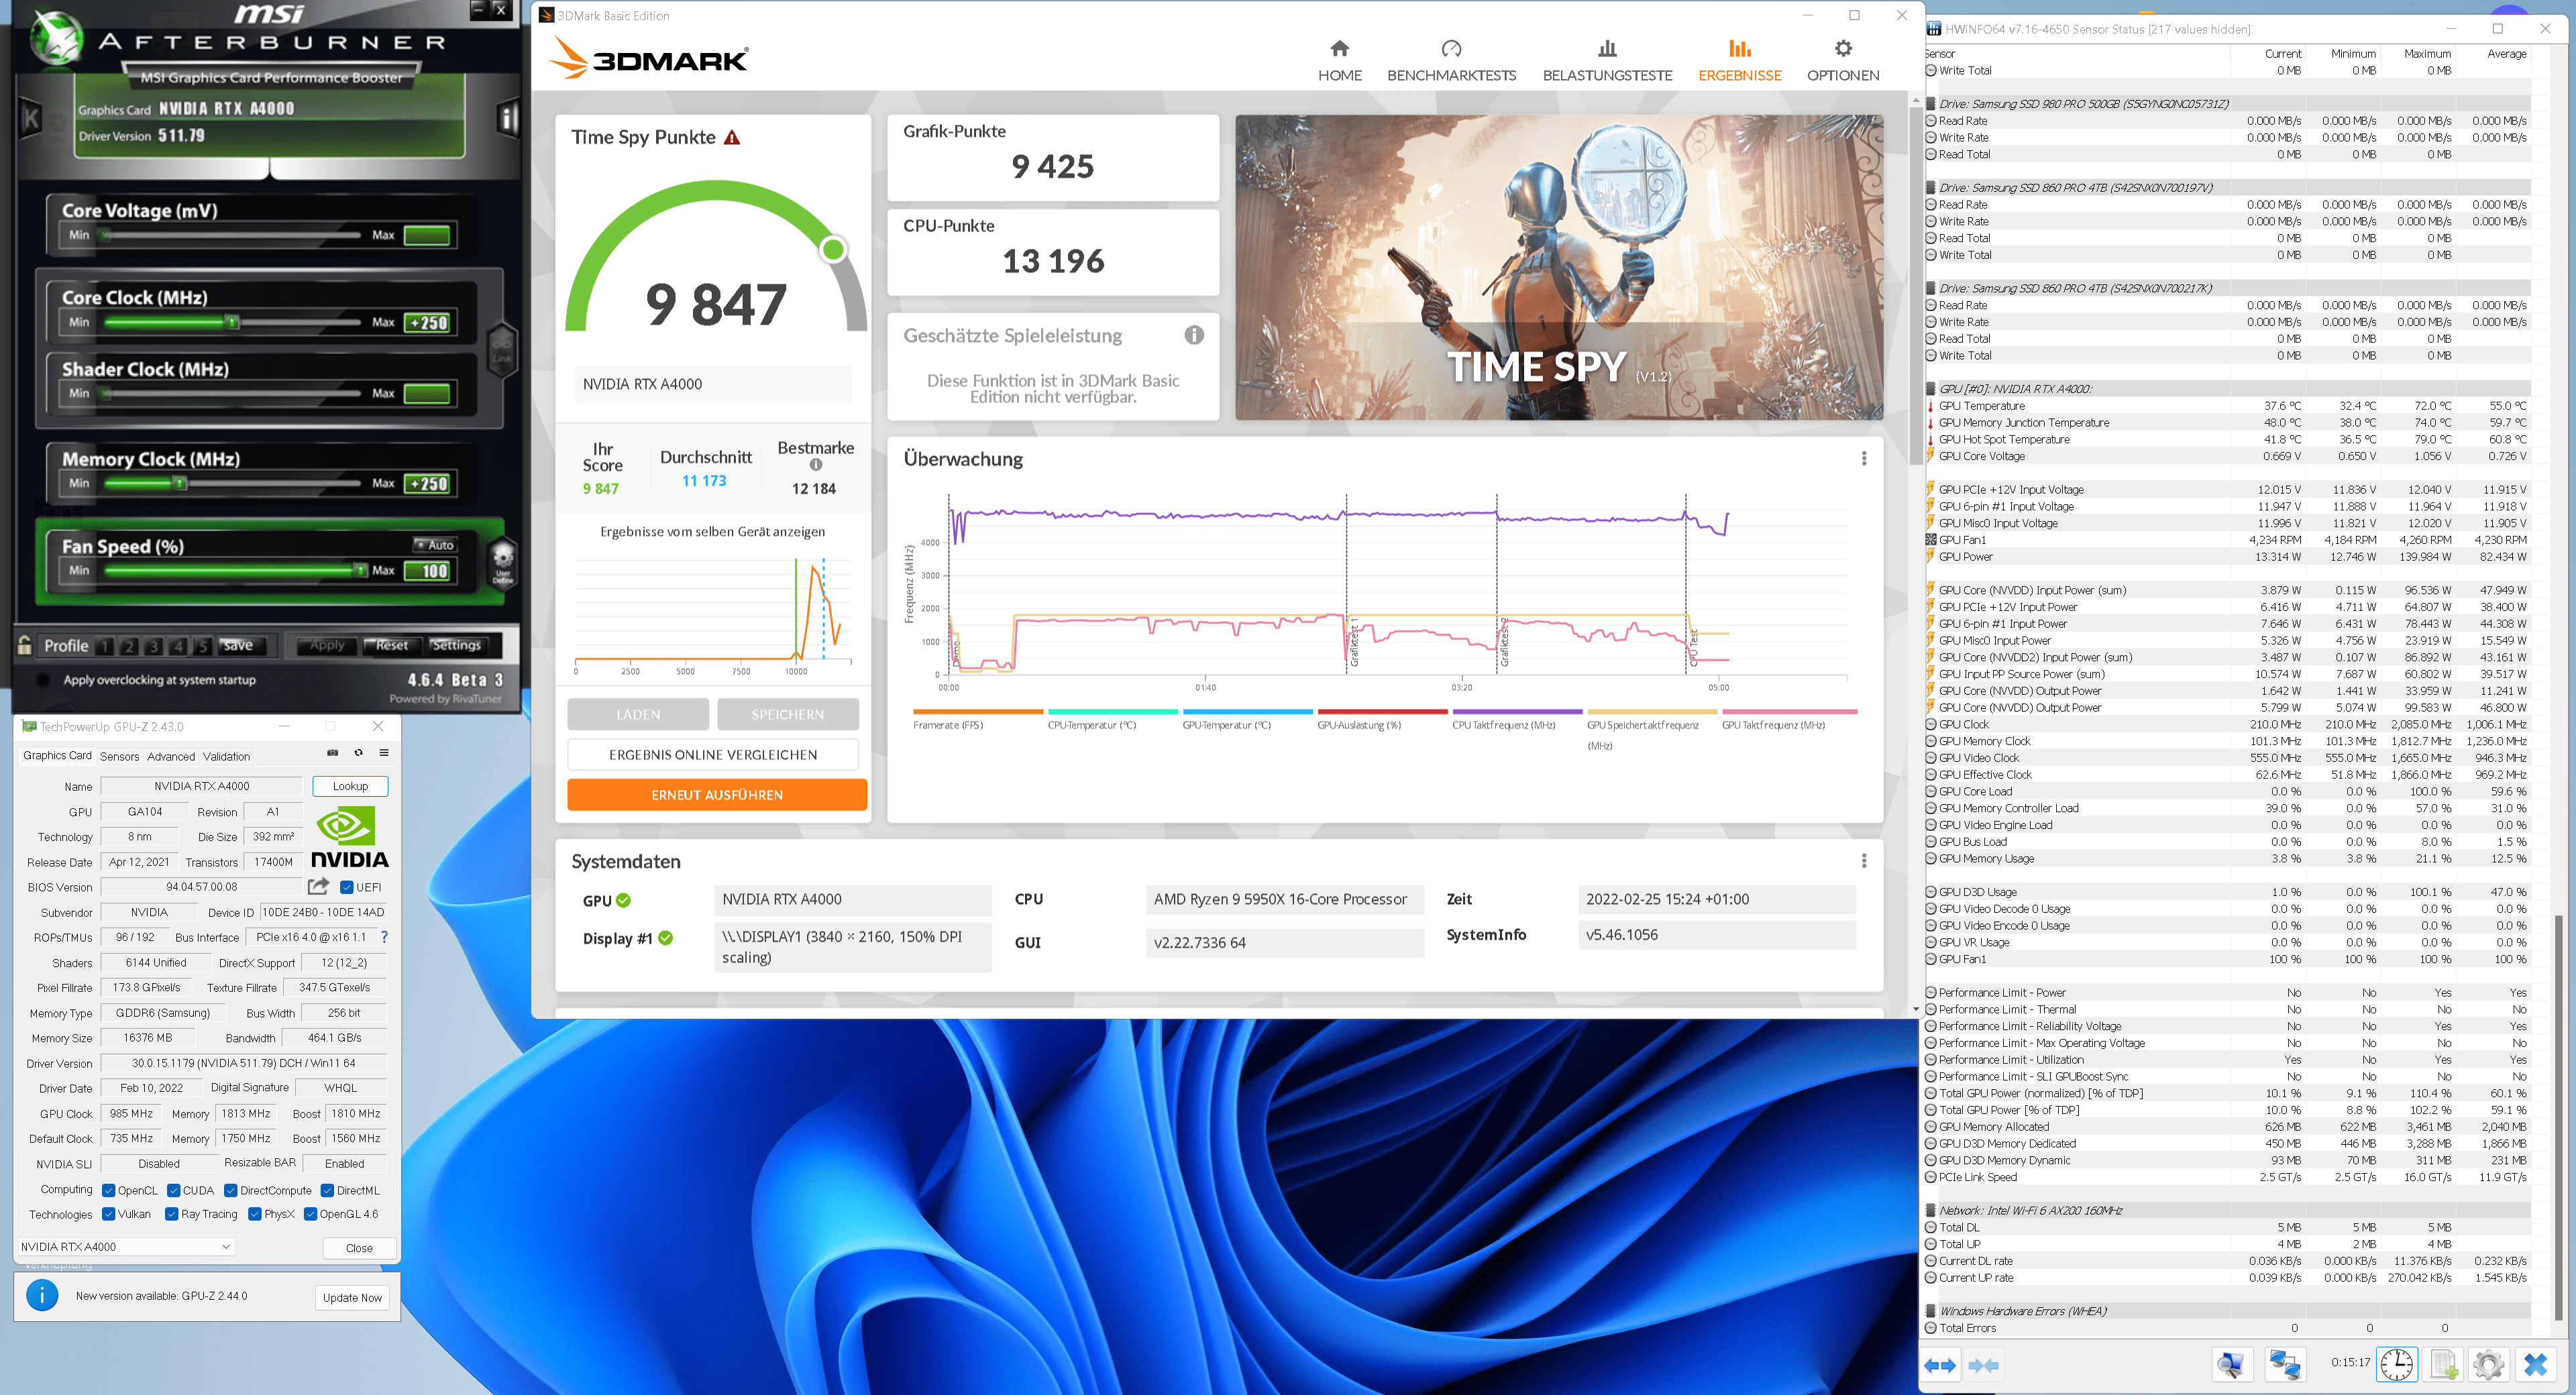Screen dimensions: 2576x1395
Task: Open HWiNFO sensor settings gear
Action: 2489,1364
